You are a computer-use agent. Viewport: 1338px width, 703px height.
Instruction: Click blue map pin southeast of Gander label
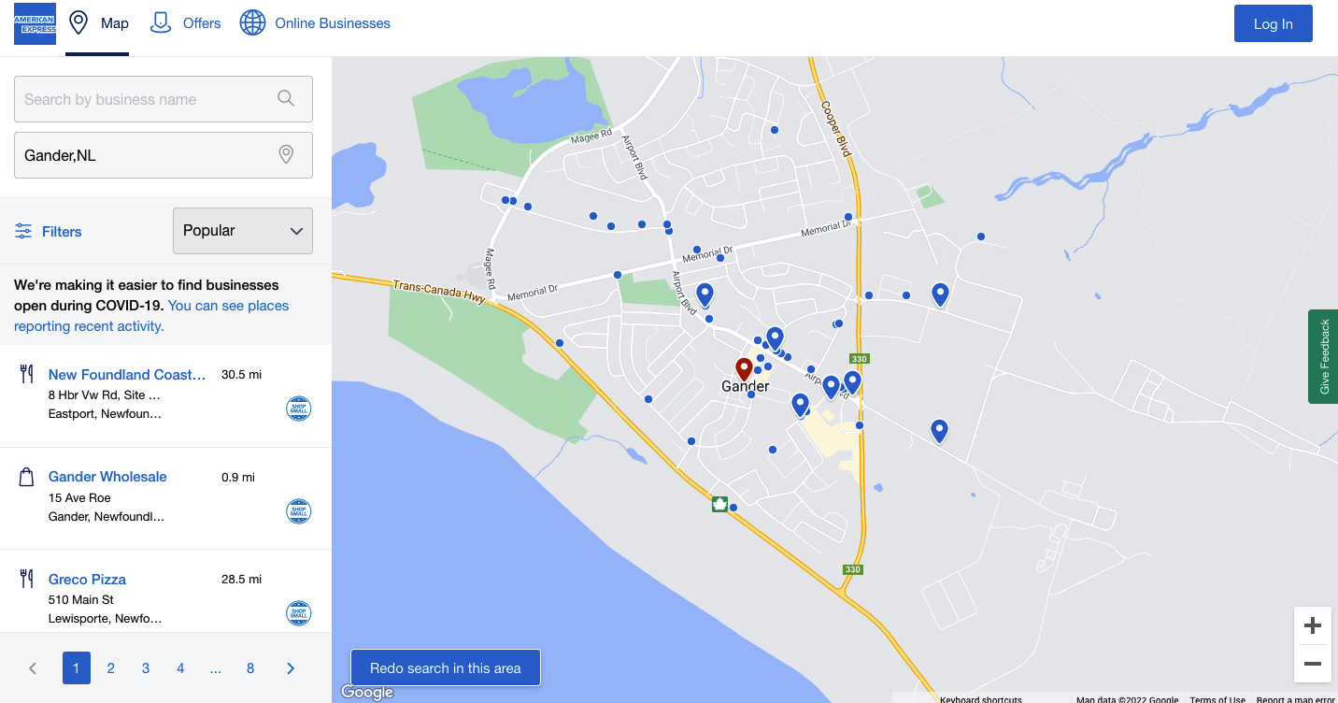(800, 404)
